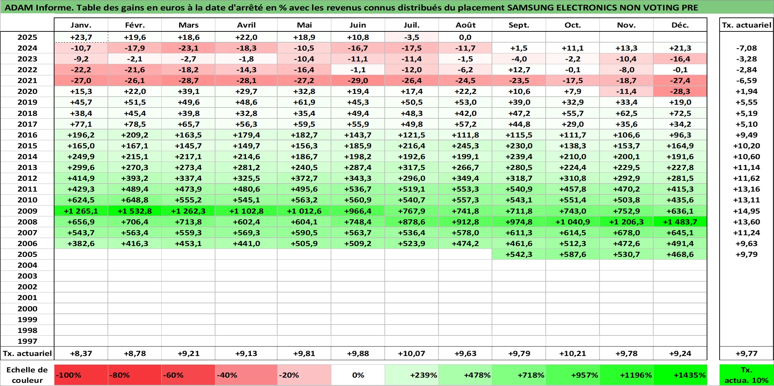Select the 0,0 cell for August 2025
The height and width of the screenshot is (386, 774).
[465, 37]
